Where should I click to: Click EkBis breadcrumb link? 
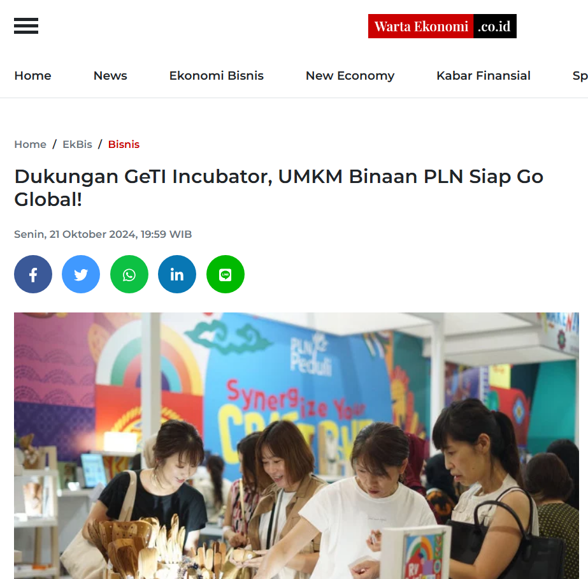click(x=77, y=145)
